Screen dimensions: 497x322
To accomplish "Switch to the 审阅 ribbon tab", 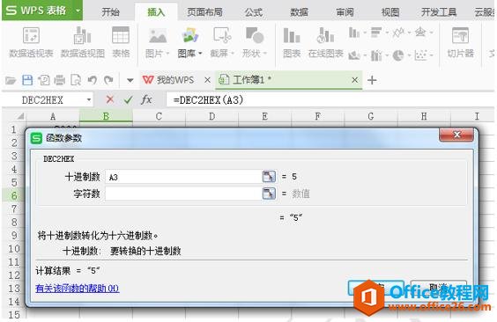I will 345,12.
